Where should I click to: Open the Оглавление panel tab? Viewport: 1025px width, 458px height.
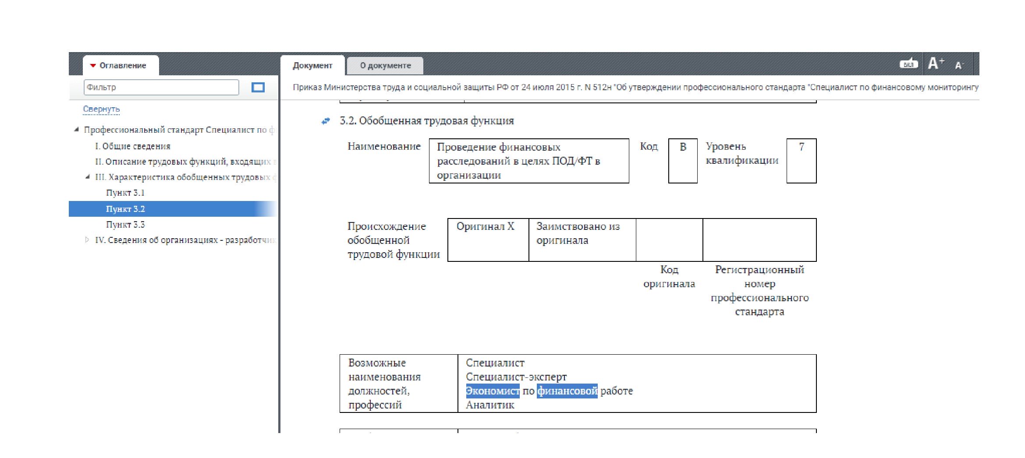pos(121,65)
